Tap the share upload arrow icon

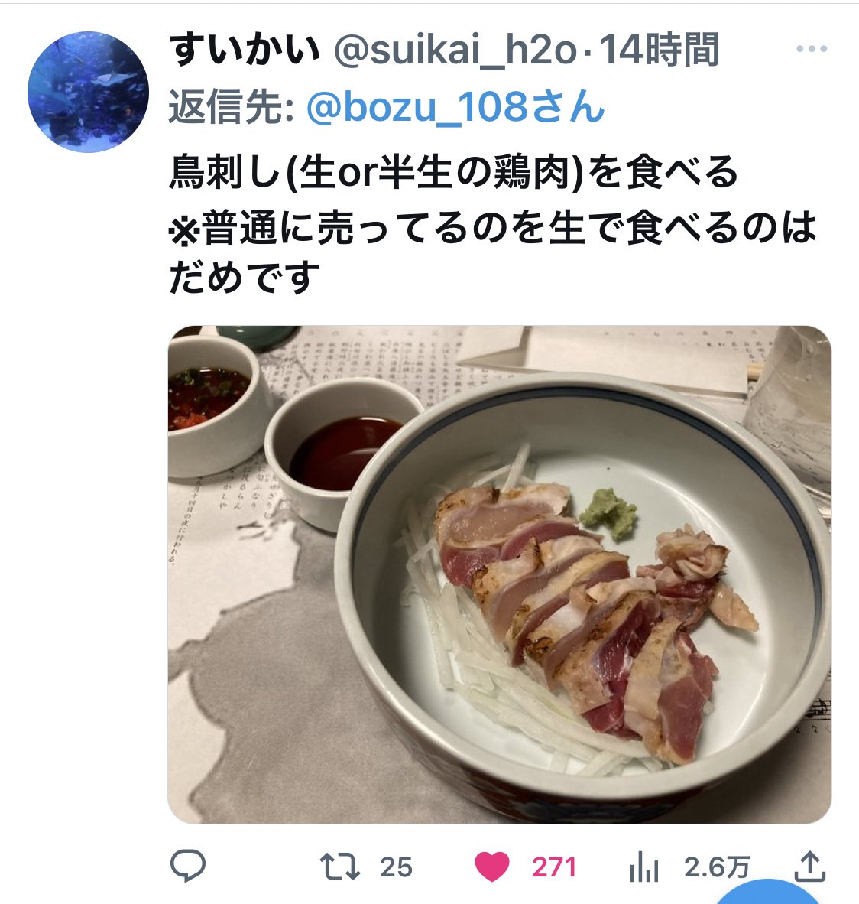[x=810, y=866]
